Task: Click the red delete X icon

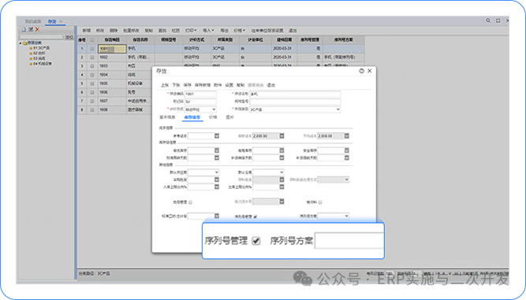Action: [37, 29]
